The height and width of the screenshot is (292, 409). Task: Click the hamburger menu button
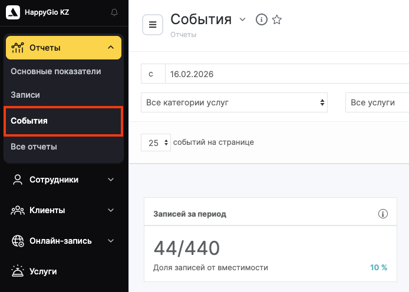[x=153, y=25]
